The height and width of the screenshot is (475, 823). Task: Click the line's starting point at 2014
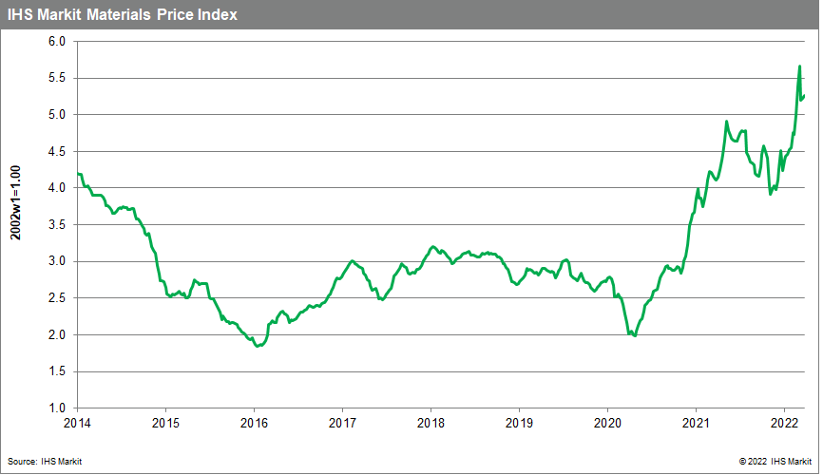tap(78, 174)
